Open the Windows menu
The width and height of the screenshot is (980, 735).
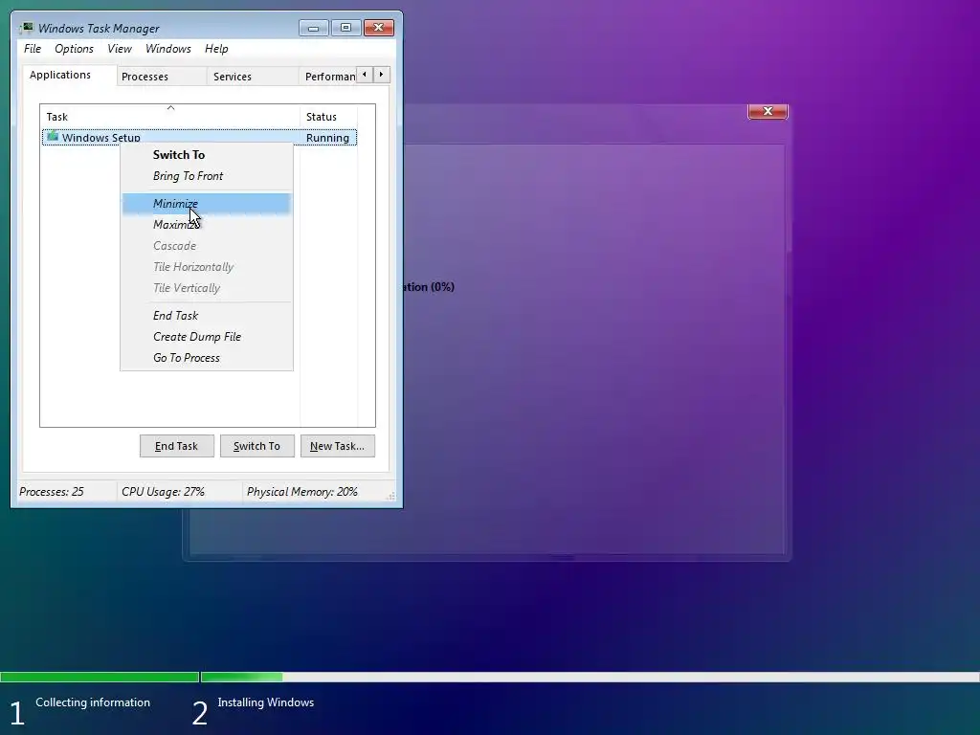(168, 49)
